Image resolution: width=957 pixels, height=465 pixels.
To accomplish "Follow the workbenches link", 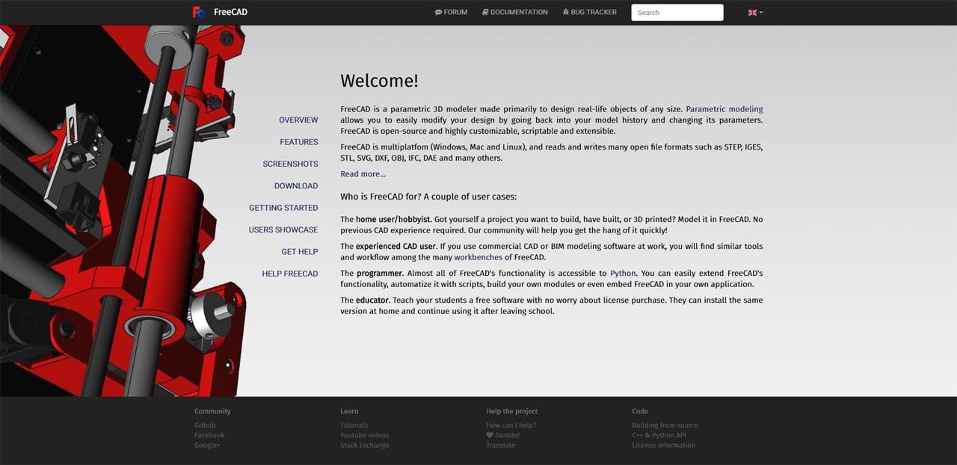I will point(478,257).
